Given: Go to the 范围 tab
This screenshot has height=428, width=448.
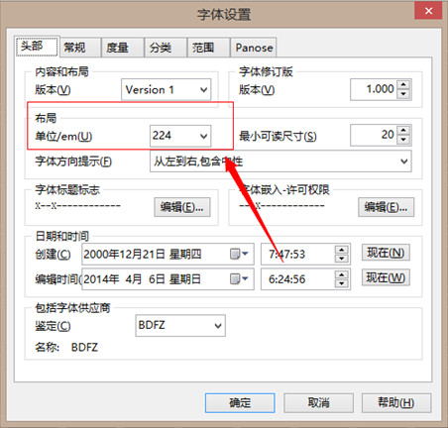Looking at the screenshot, I should coord(208,48).
